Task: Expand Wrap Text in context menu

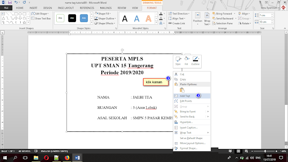Action: 192,133
